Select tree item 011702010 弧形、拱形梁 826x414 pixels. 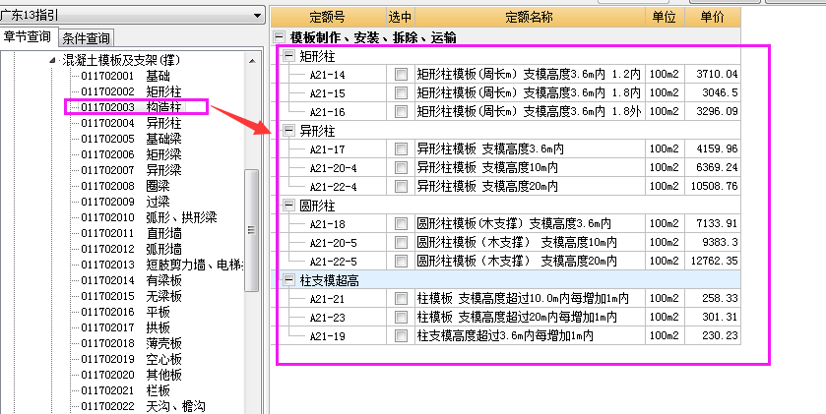[x=149, y=217]
